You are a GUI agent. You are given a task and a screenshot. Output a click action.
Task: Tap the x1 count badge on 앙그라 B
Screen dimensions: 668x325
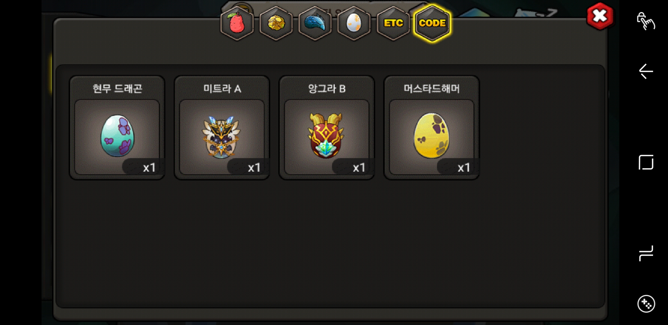(x=359, y=168)
